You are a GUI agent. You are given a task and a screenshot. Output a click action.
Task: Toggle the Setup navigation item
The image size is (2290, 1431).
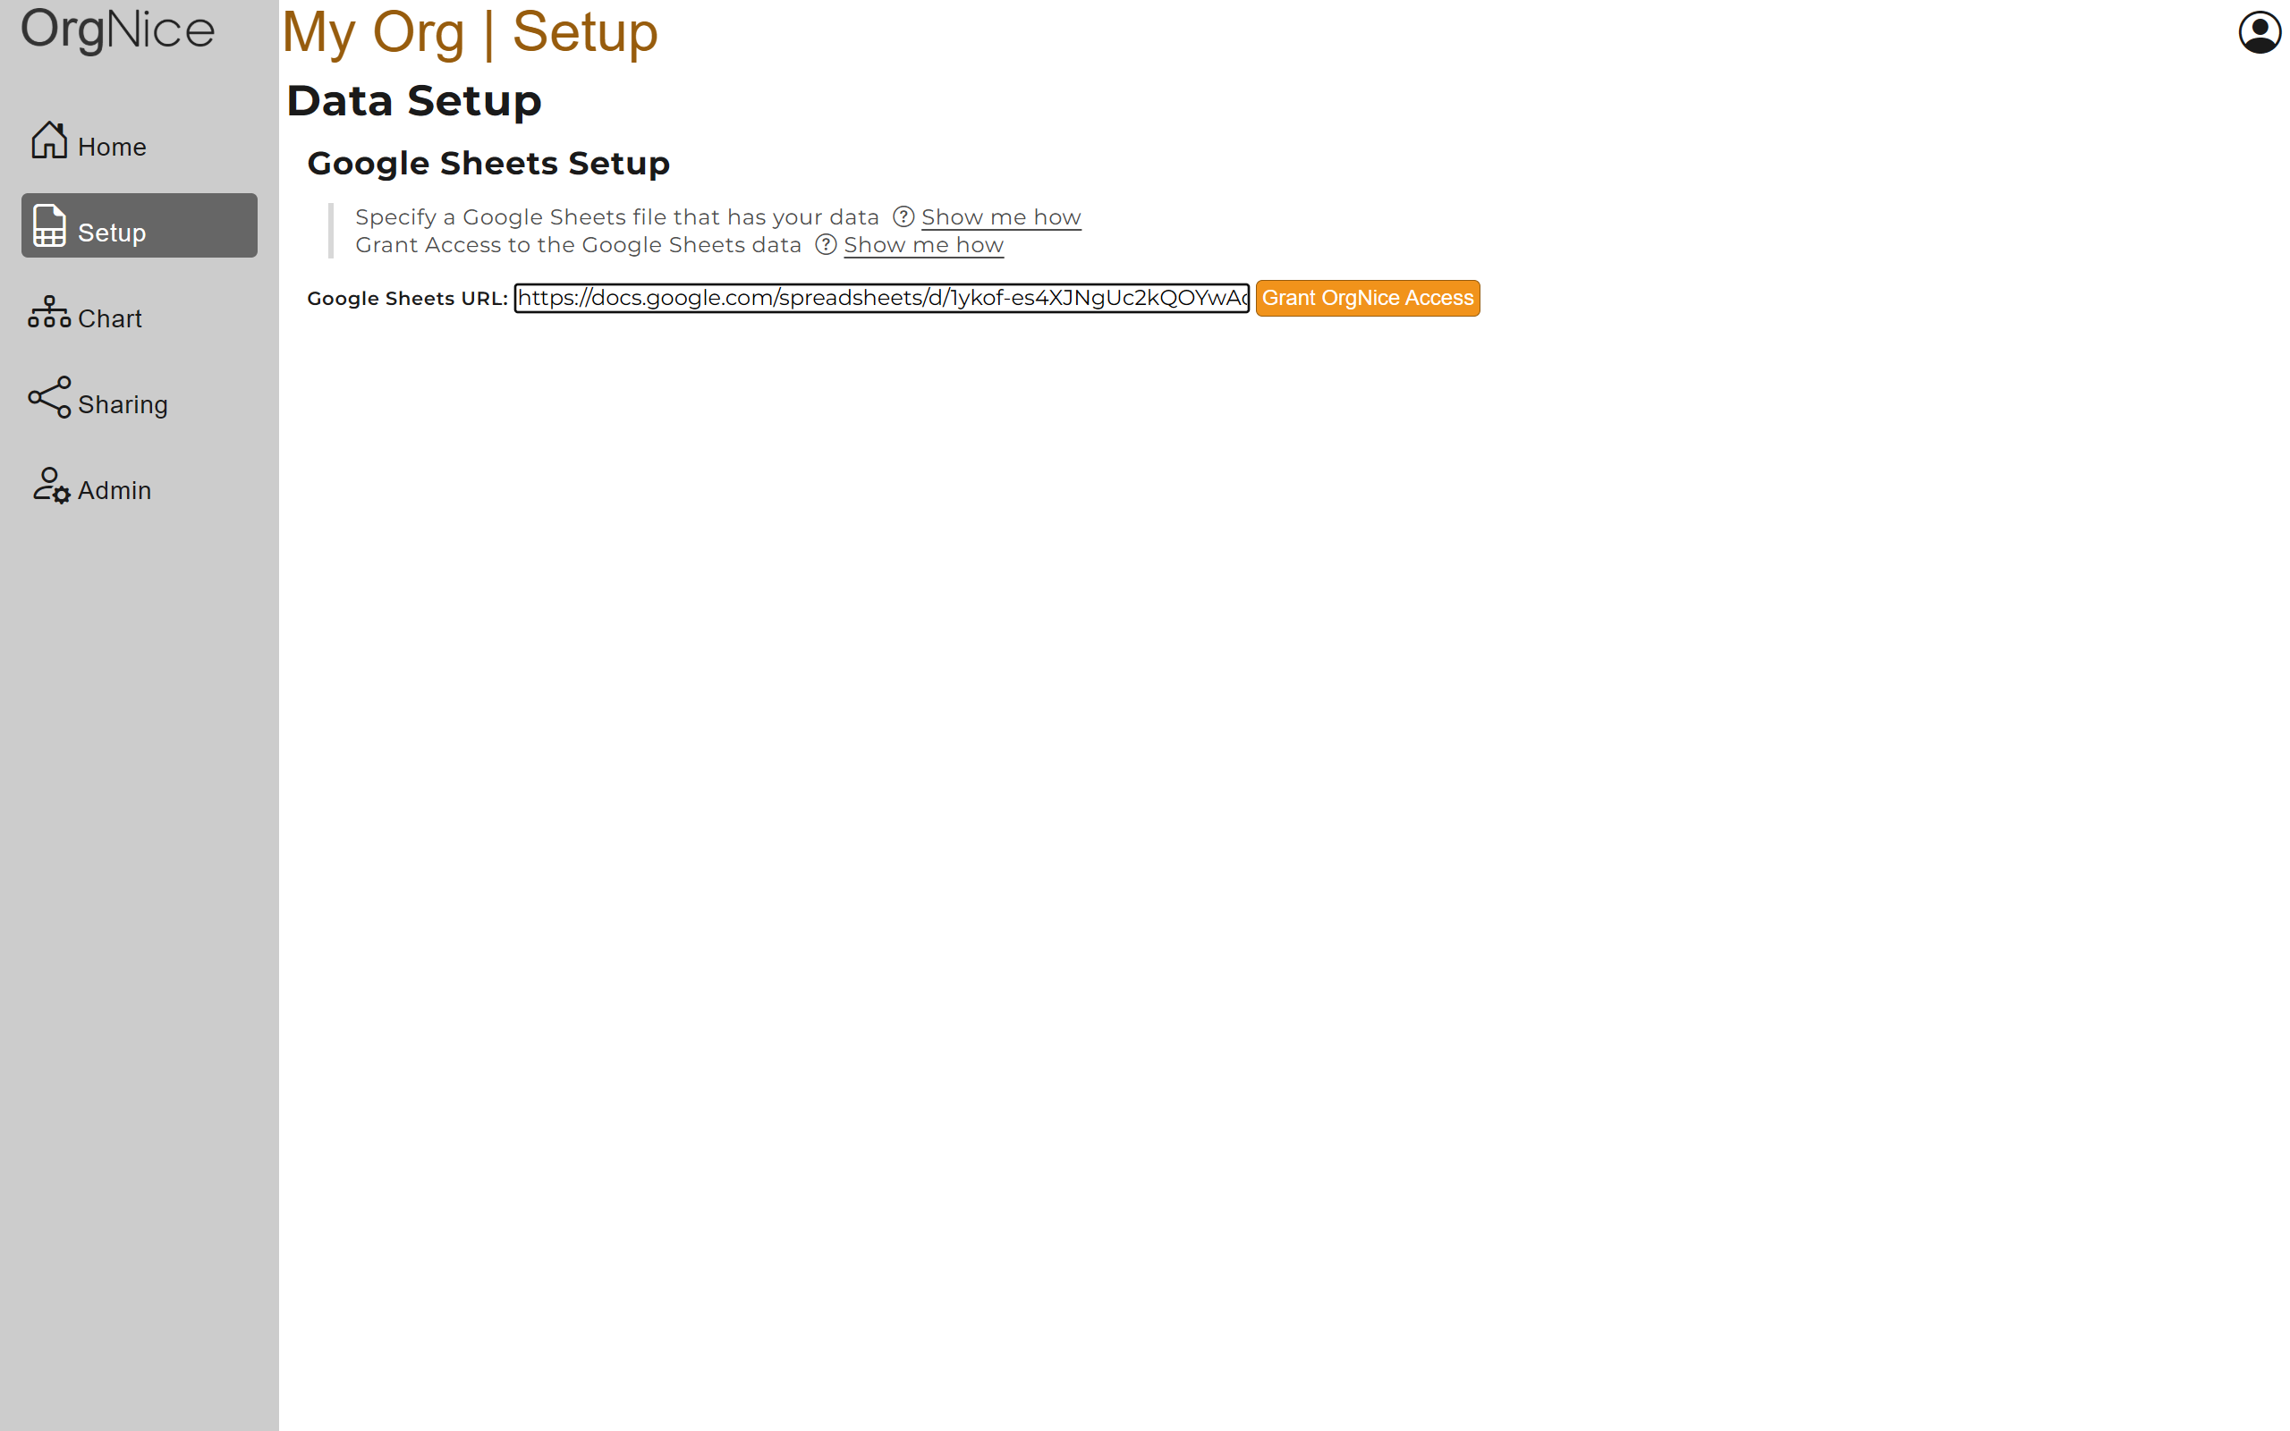(137, 226)
